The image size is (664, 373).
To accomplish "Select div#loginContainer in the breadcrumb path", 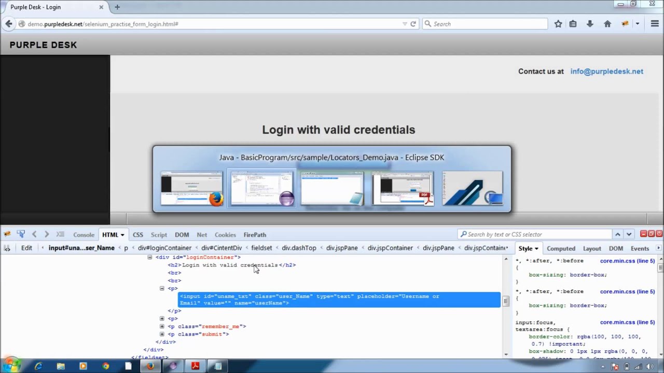I will (164, 248).
